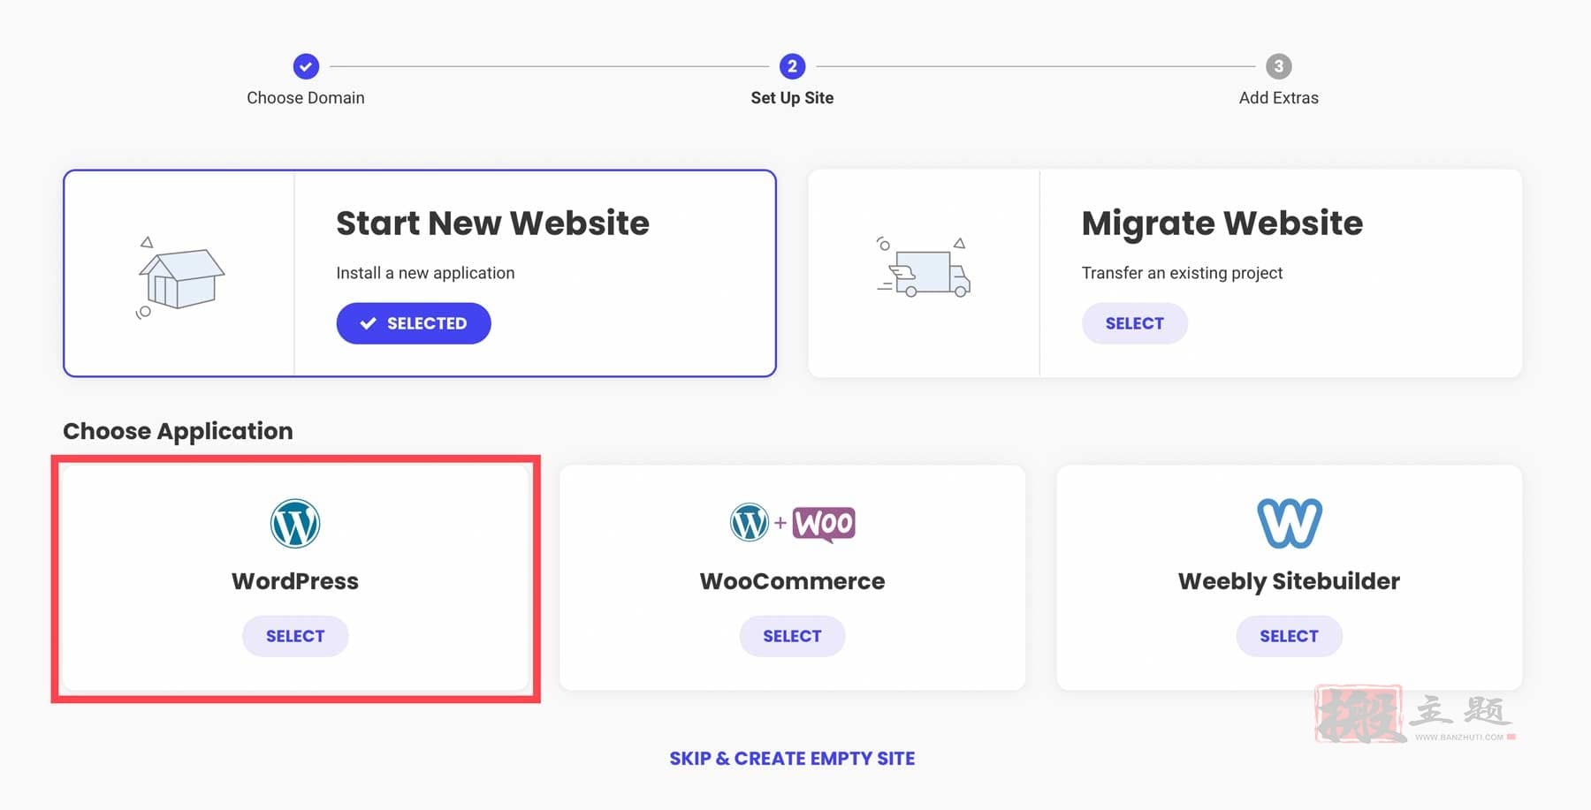
Task: Click the WordPress logo icon
Action: pyautogui.click(x=295, y=524)
